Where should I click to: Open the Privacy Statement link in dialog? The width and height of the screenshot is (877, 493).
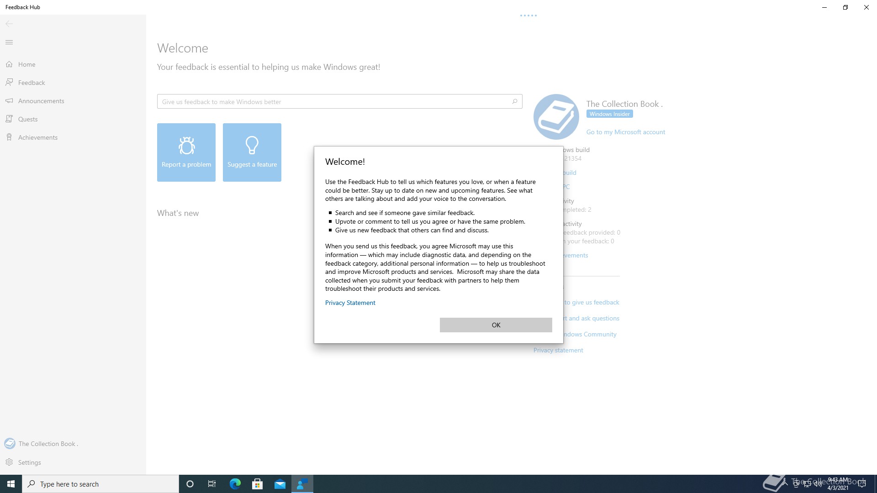point(350,303)
